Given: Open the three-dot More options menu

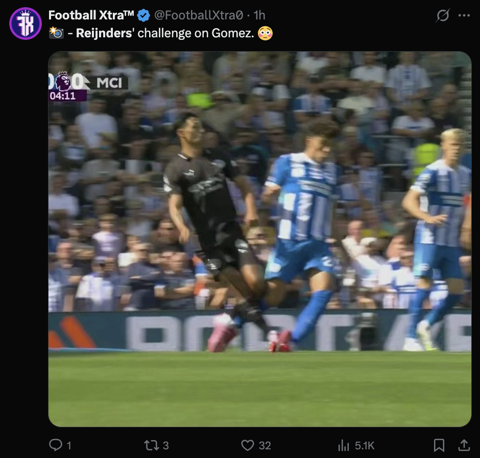Looking at the screenshot, I should click(464, 16).
